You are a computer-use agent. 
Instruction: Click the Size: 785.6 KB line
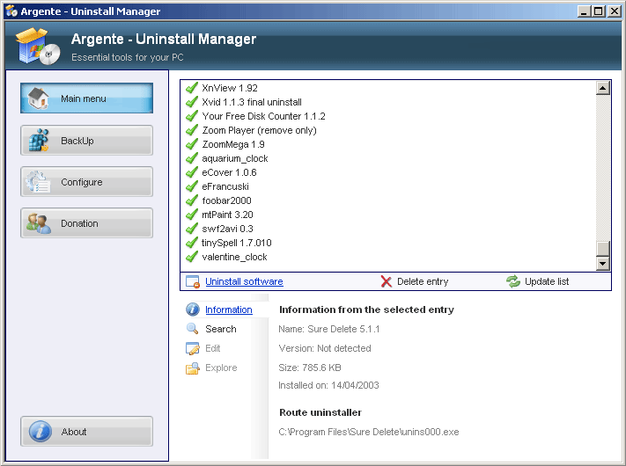309,368
